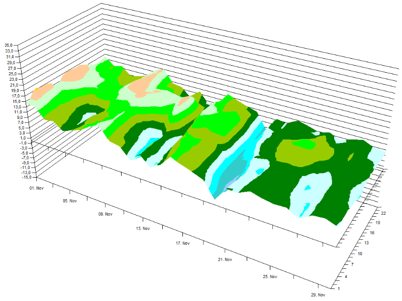402x301 pixels.
Task: Click the '23,0' vertical axis value
Action: [x=14, y=80]
